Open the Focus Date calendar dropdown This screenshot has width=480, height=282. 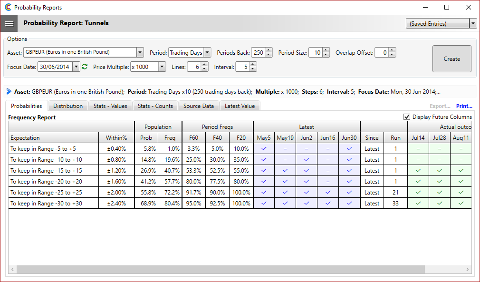pos(76,67)
